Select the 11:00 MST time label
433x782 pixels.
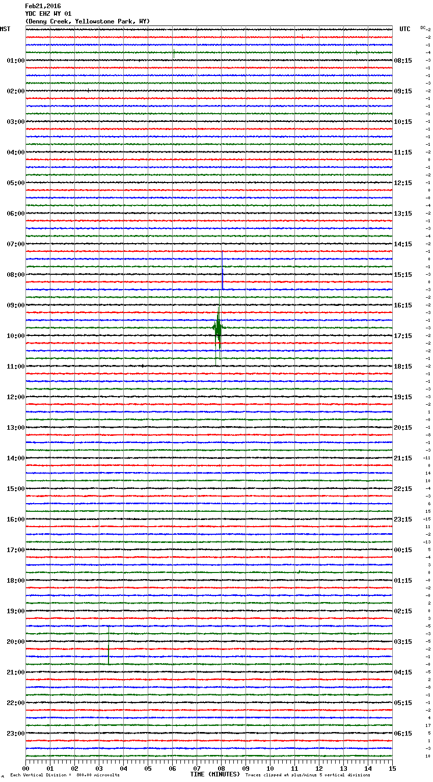[16, 367]
